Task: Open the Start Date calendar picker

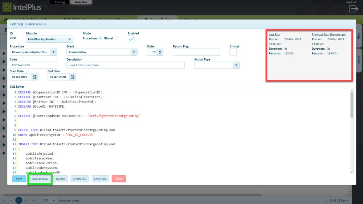Action: (x=34, y=77)
